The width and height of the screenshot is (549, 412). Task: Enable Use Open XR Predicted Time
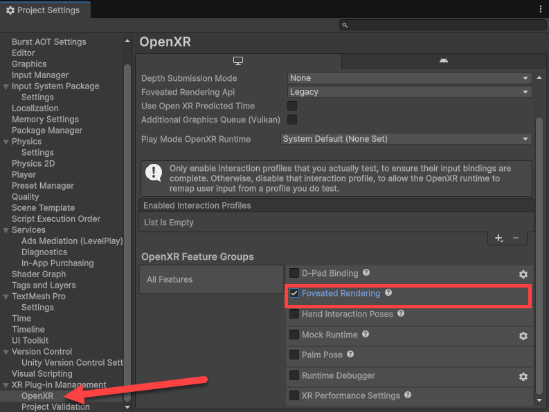coord(292,106)
